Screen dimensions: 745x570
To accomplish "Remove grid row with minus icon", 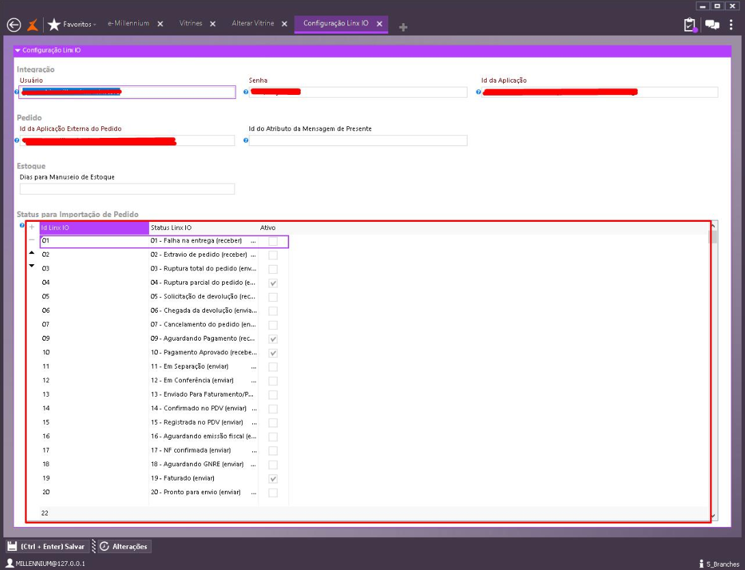I will tap(32, 240).
